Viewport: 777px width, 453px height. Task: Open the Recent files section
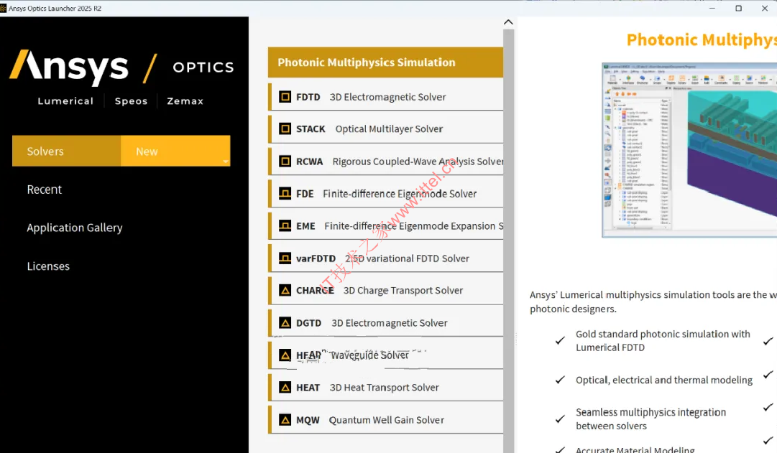45,190
